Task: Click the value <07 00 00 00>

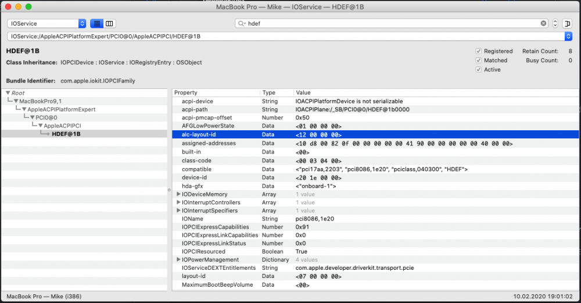Action: [x=318, y=276]
